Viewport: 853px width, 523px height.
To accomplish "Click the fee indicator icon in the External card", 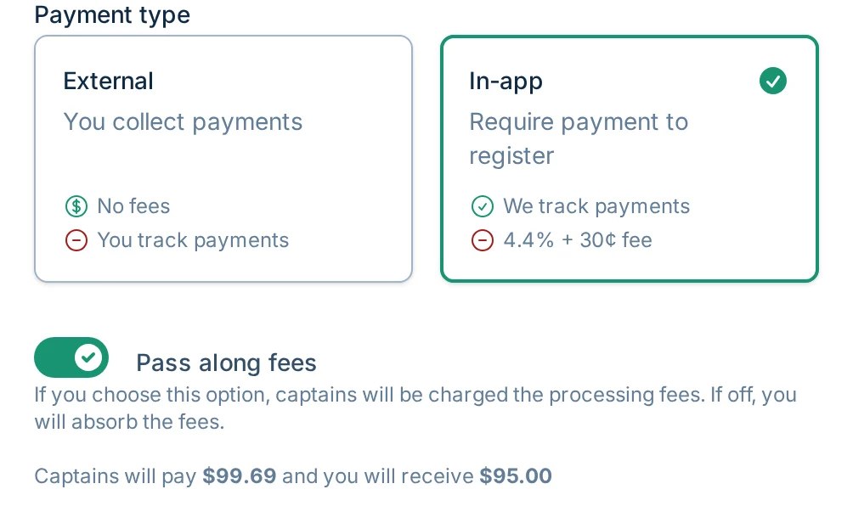I will (x=76, y=206).
